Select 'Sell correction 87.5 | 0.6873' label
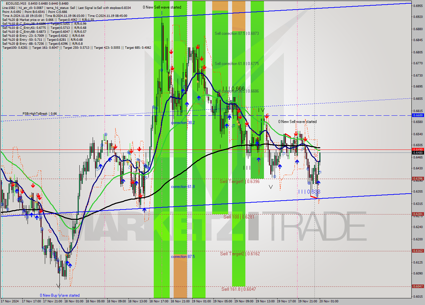 click(x=237, y=33)
